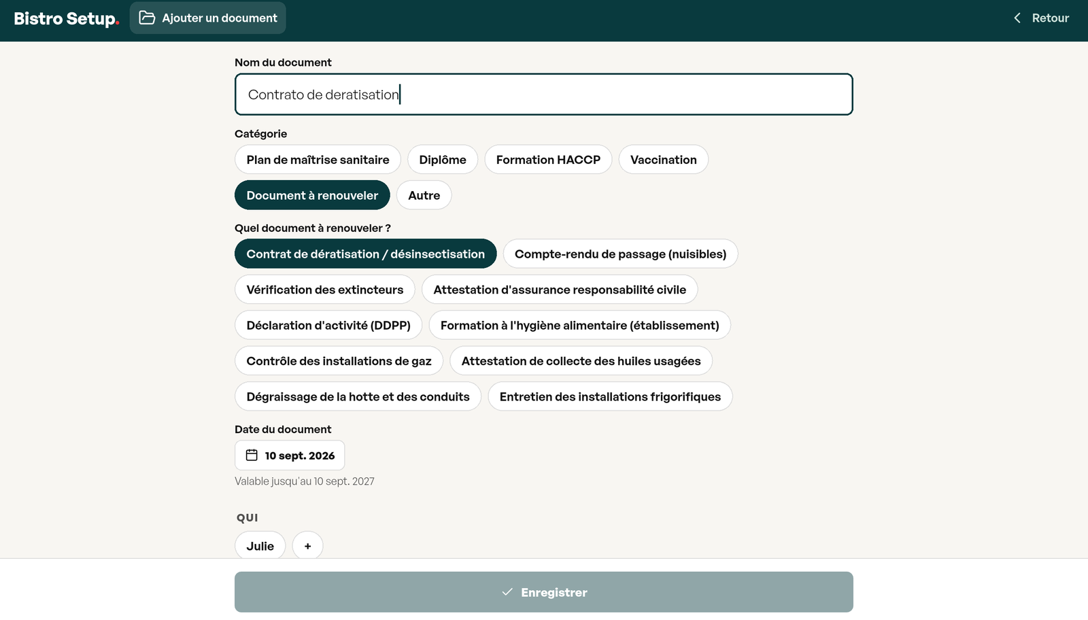
Task: Select Contrôle des installations de gaz
Action: 339,361
